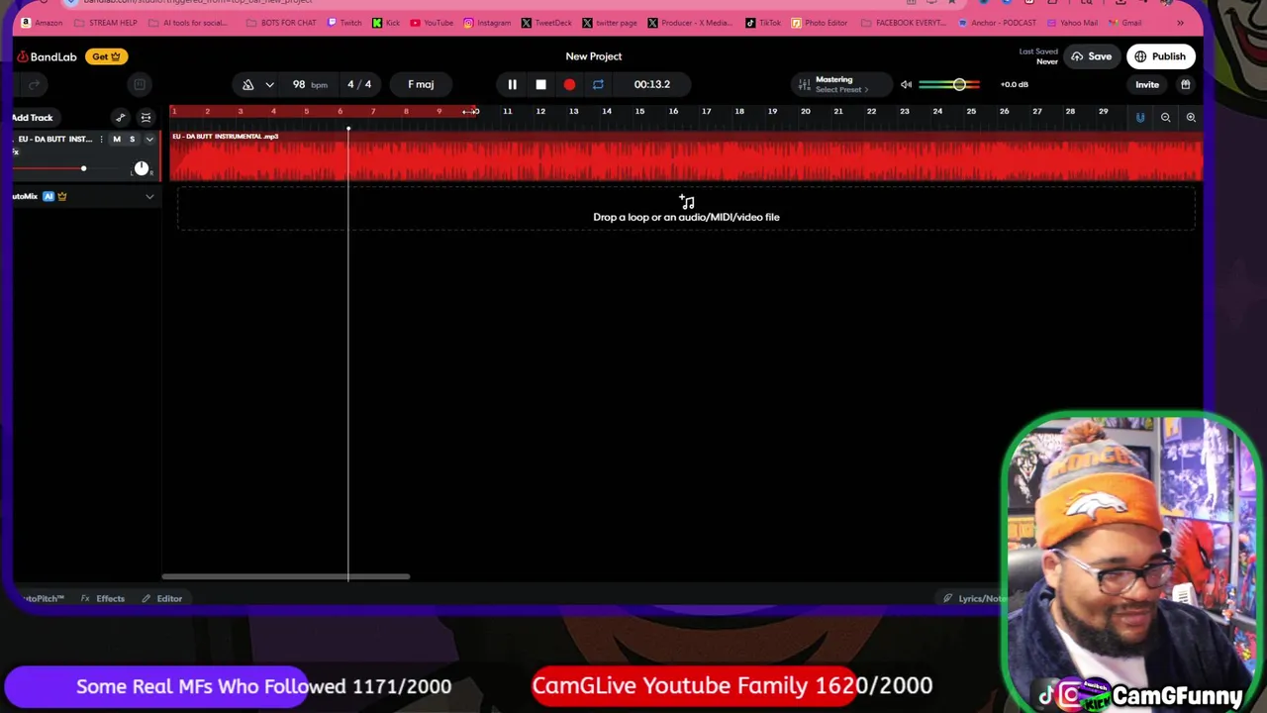
Task: Mute the EU - DA BUTT track
Action: 117,139
